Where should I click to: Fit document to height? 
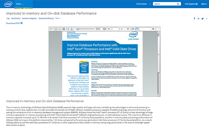72,29
